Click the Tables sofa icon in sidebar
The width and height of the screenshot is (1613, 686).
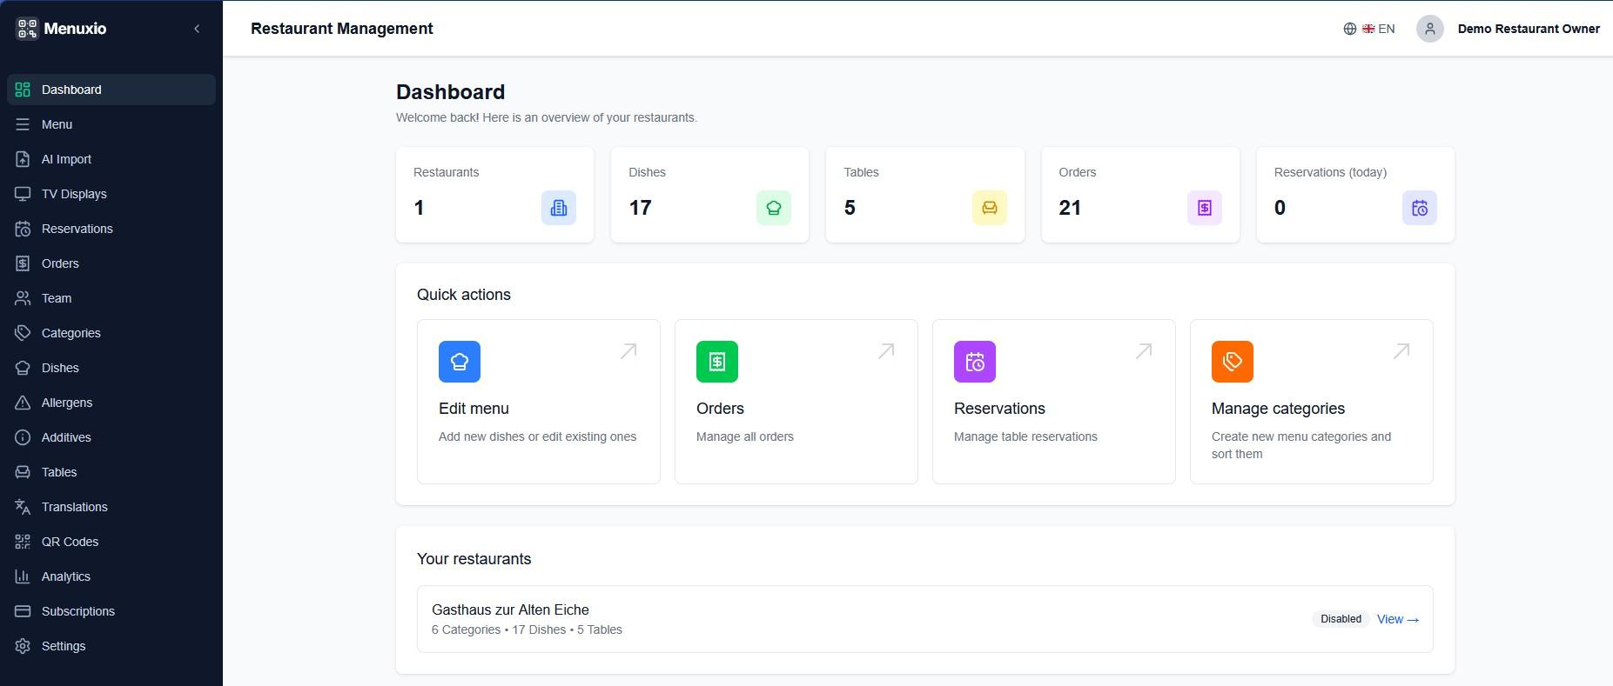(23, 472)
